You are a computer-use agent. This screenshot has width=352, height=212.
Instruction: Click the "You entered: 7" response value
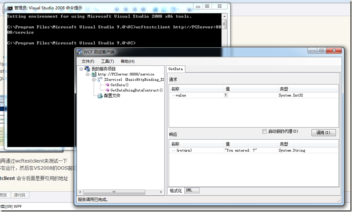tap(241, 150)
